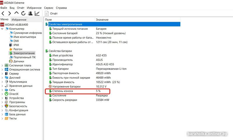This screenshot has height=140, width=233.
Task: Click the Значение column header
Action: point(137,20)
